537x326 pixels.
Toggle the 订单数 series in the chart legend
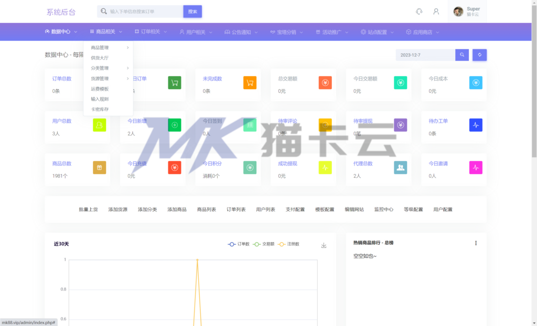(239, 244)
